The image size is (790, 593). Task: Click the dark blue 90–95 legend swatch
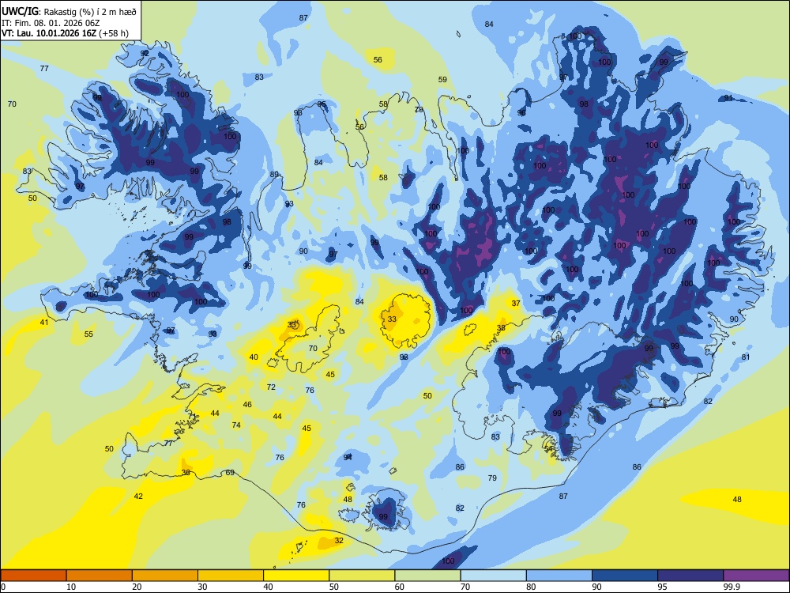(x=625, y=576)
